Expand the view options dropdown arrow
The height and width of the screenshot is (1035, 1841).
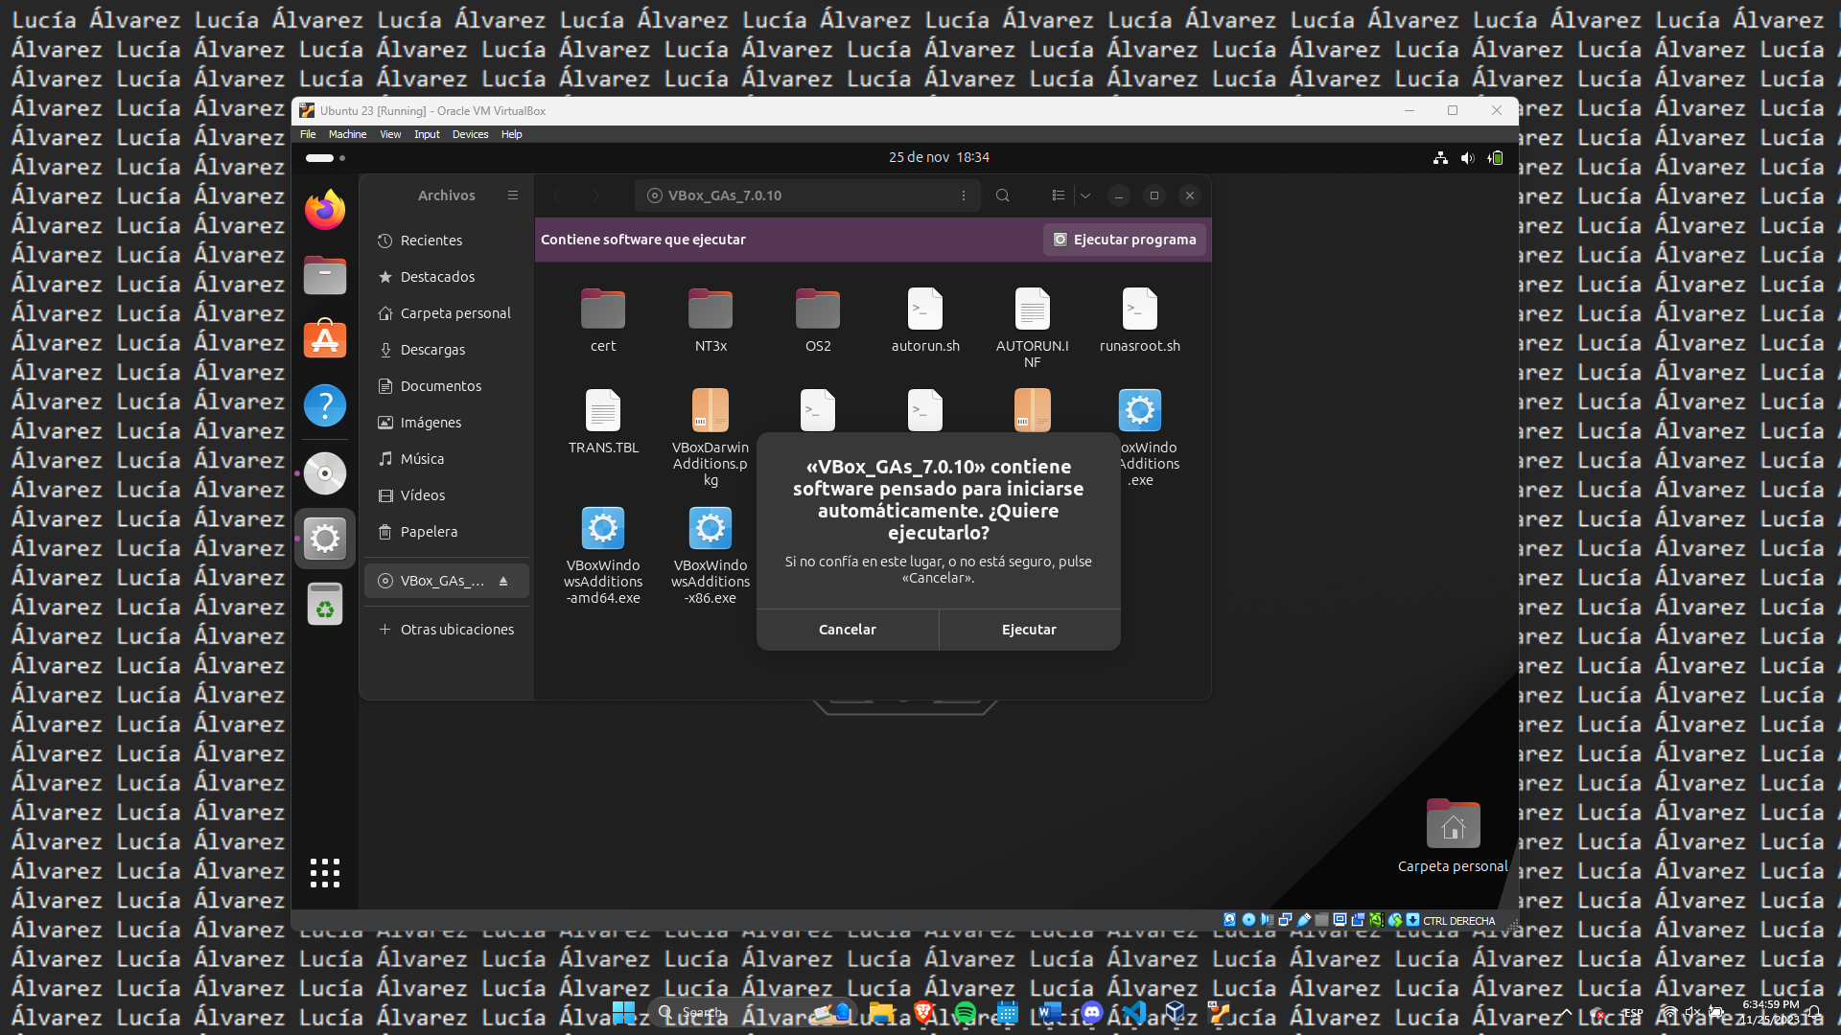(1085, 195)
